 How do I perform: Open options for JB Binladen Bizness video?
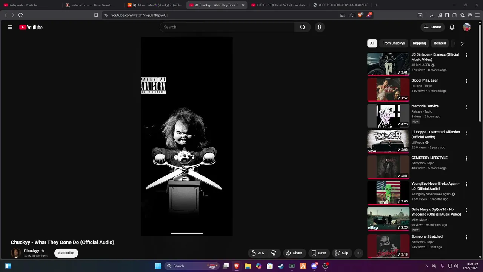[x=466, y=55]
